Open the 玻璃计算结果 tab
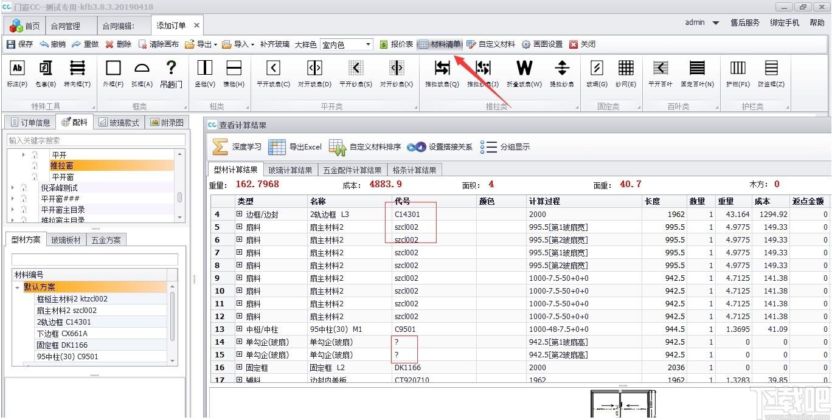 (291, 170)
